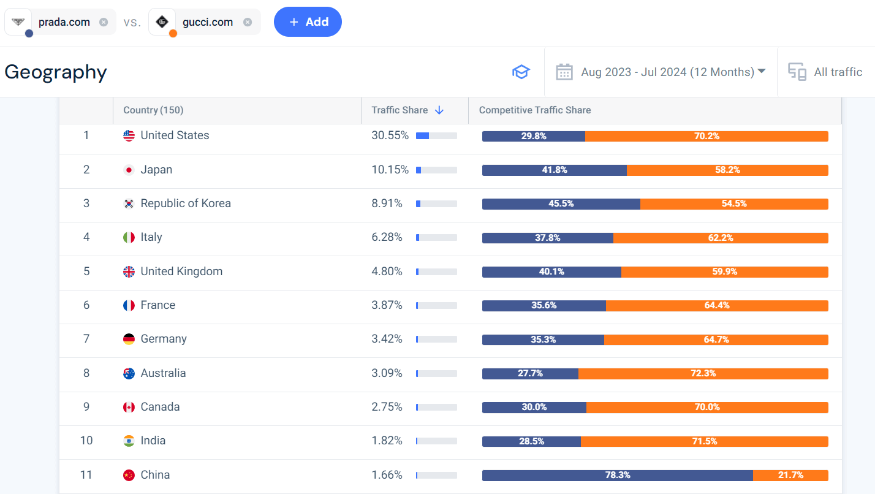Viewport: 875px width, 494px height.
Task: Click the gucci.com 71.5% segment for India
Action: point(705,441)
